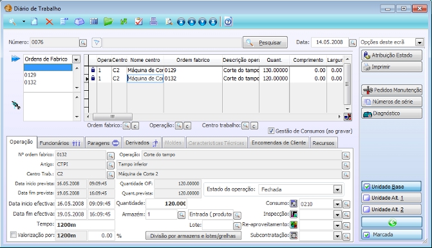The width and height of the screenshot is (432, 248).
Task: Click Atribuição Estado button
Action: click(x=391, y=55)
